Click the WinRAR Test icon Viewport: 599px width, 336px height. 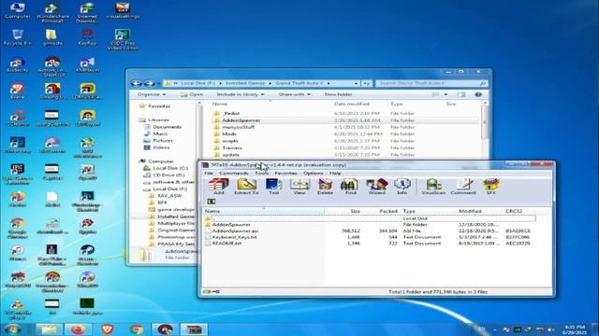[274, 187]
